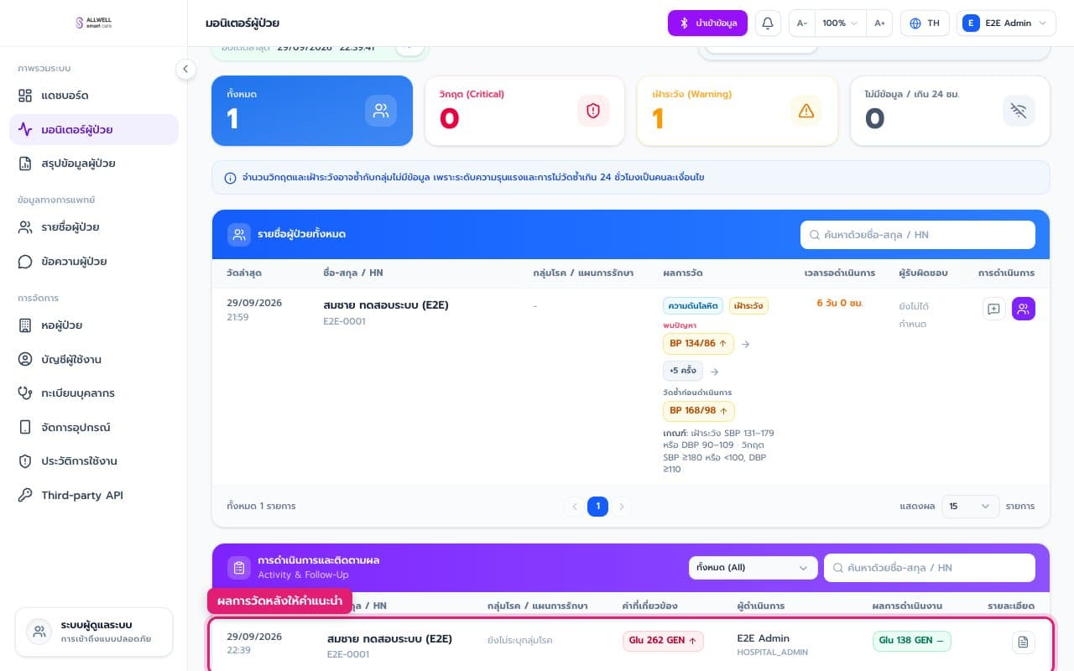Click the +5 ครั้ง badge

click(683, 371)
